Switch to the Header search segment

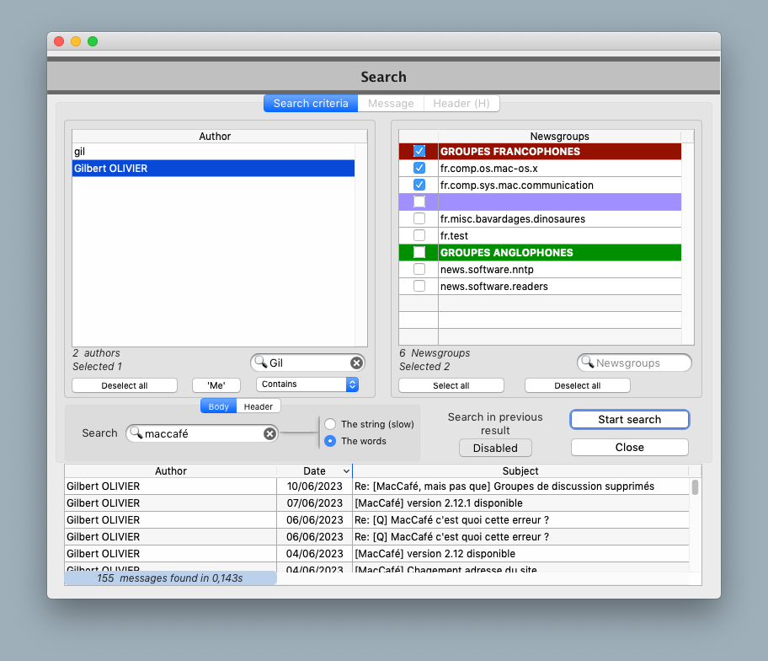click(258, 406)
